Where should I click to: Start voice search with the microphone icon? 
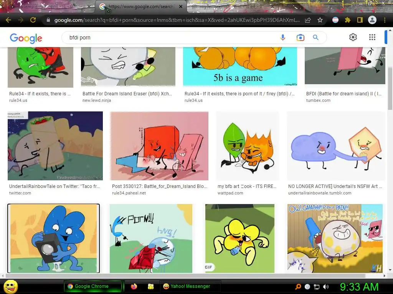(283, 38)
